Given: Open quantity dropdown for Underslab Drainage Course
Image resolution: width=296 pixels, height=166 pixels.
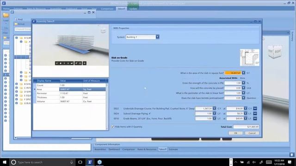Looking at the screenshot, I should point(214,108).
